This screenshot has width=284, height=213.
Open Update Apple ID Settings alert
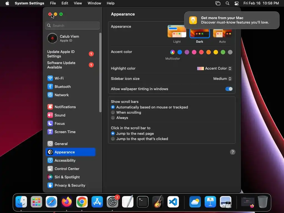[70, 54]
